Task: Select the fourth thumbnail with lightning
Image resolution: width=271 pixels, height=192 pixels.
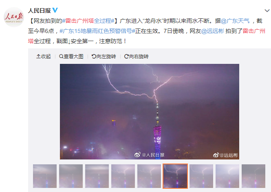Action: tap(123, 176)
